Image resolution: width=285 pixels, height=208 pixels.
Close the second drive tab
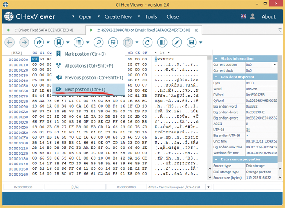(196, 30)
